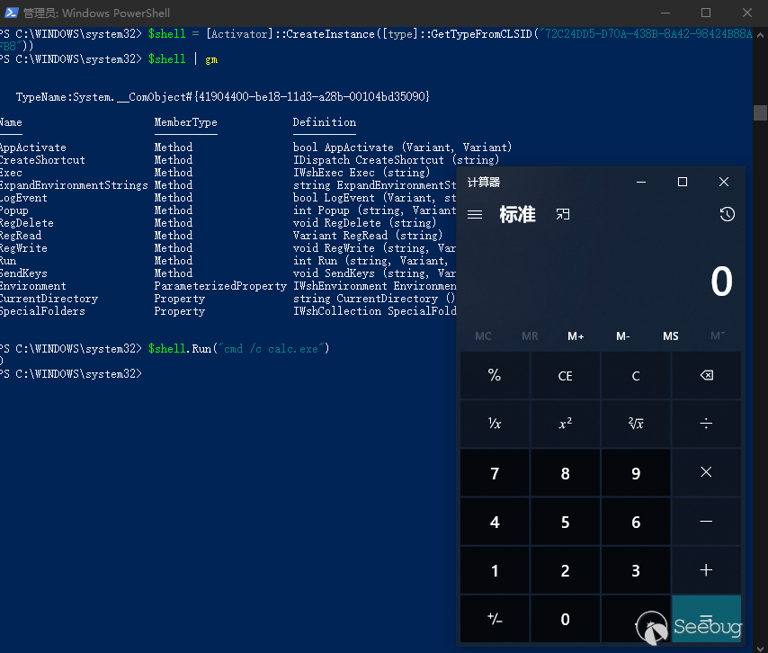
Task: Click the 'SpecialFolders' name in PowerShell output
Action: (42, 311)
